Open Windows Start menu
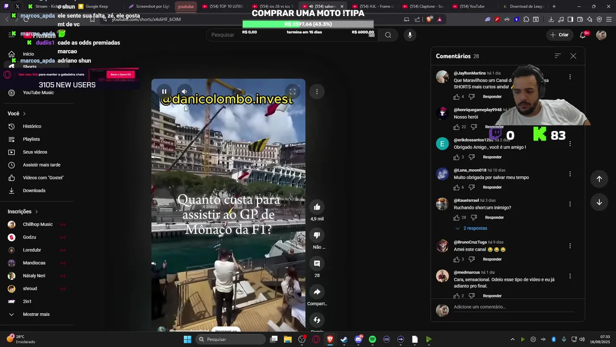The width and height of the screenshot is (616, 347). [x=187, y=339]
